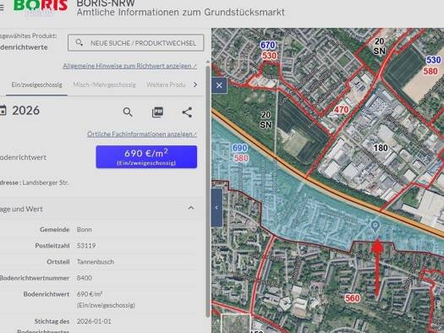
Task: Open Allgemeine Hinweise zum Richtwert link
Action: click(129, 66)
